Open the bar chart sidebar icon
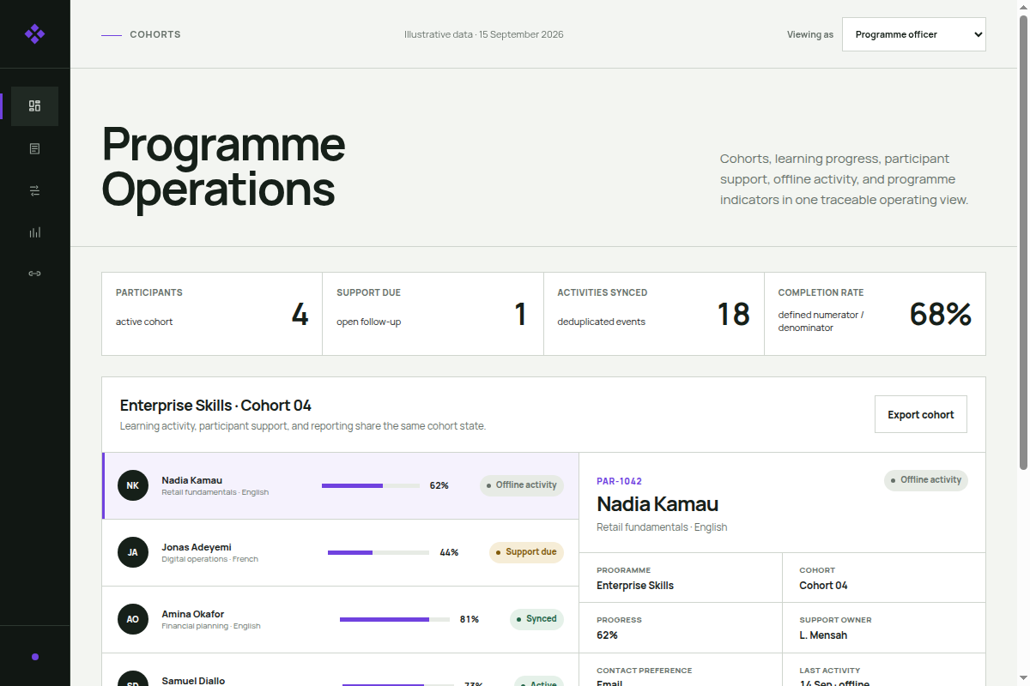The width and height of the screenshot is (1030, 686). click(x=34, y=232)
